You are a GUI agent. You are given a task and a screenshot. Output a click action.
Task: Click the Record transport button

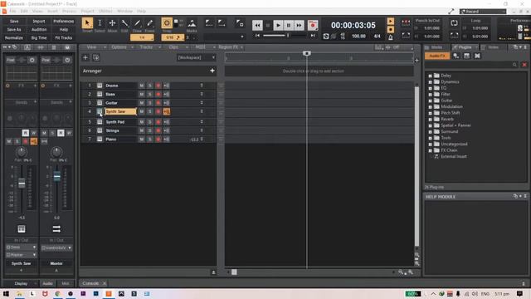point(313,25)
